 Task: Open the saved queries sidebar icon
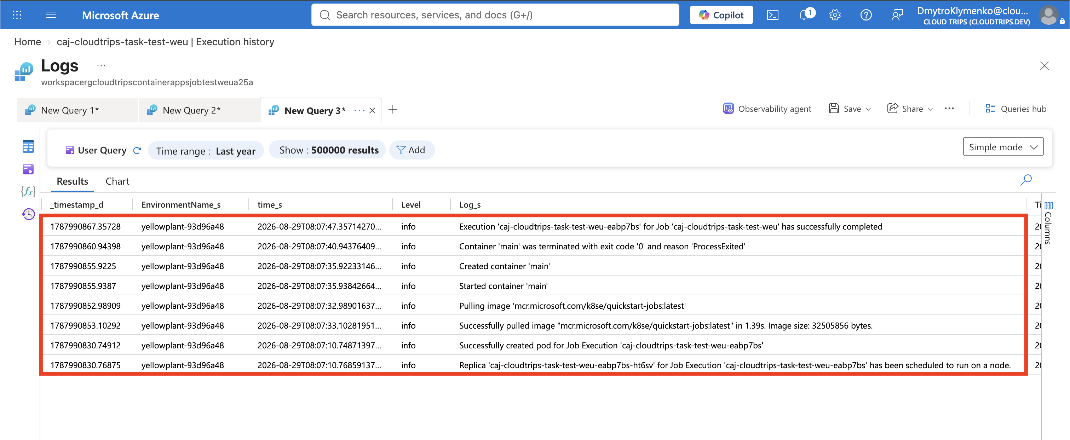(x=28, y=169)
